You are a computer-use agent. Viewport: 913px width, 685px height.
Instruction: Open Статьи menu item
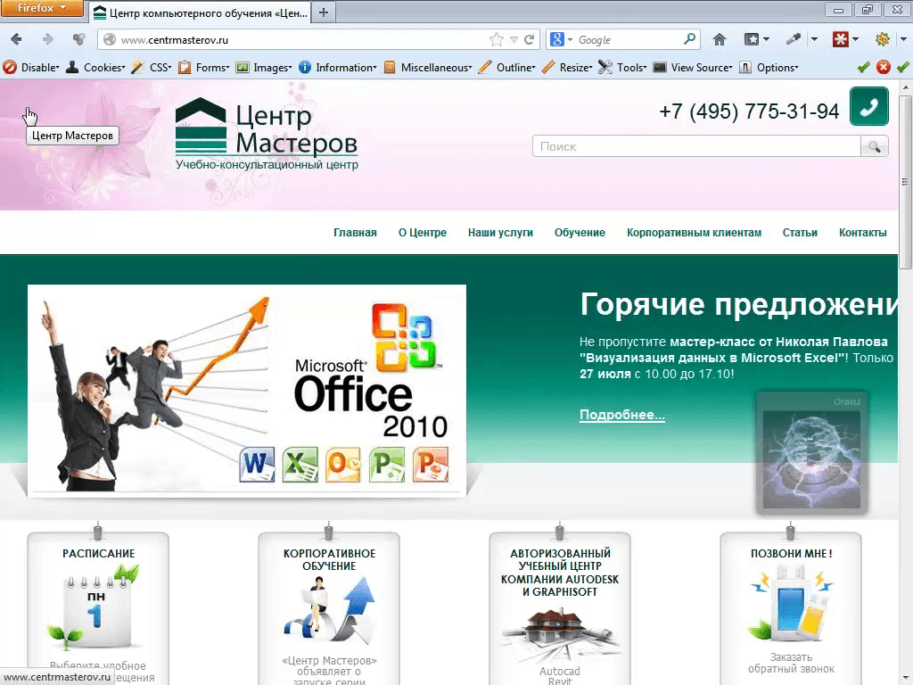point(800,233)
